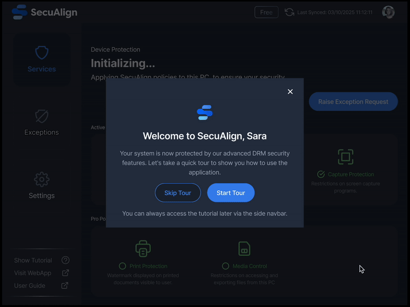Close the welcome dialog
This screenshot has width=410, height=307.
click(x=290, y=92)
